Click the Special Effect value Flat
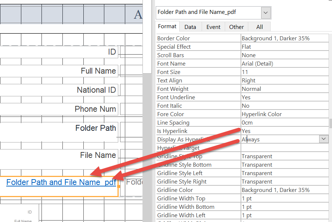332x222 pixels. 285,47
